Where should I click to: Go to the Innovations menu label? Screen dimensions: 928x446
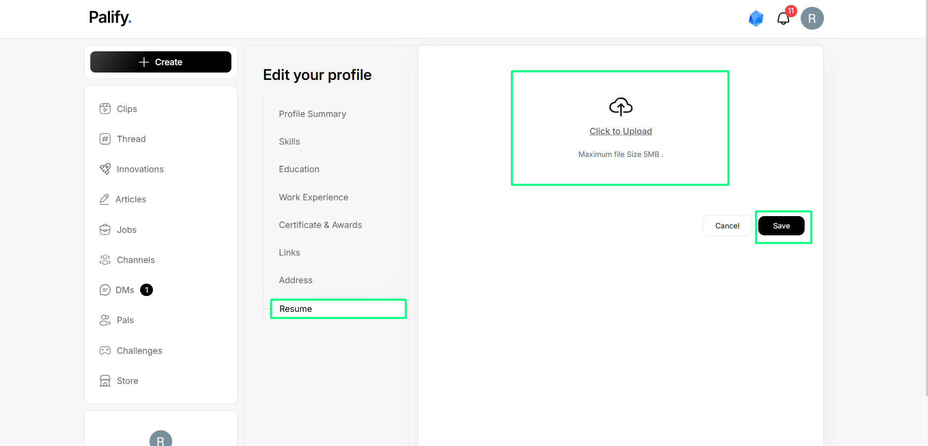pyautogui.click(x=140, y=169)
